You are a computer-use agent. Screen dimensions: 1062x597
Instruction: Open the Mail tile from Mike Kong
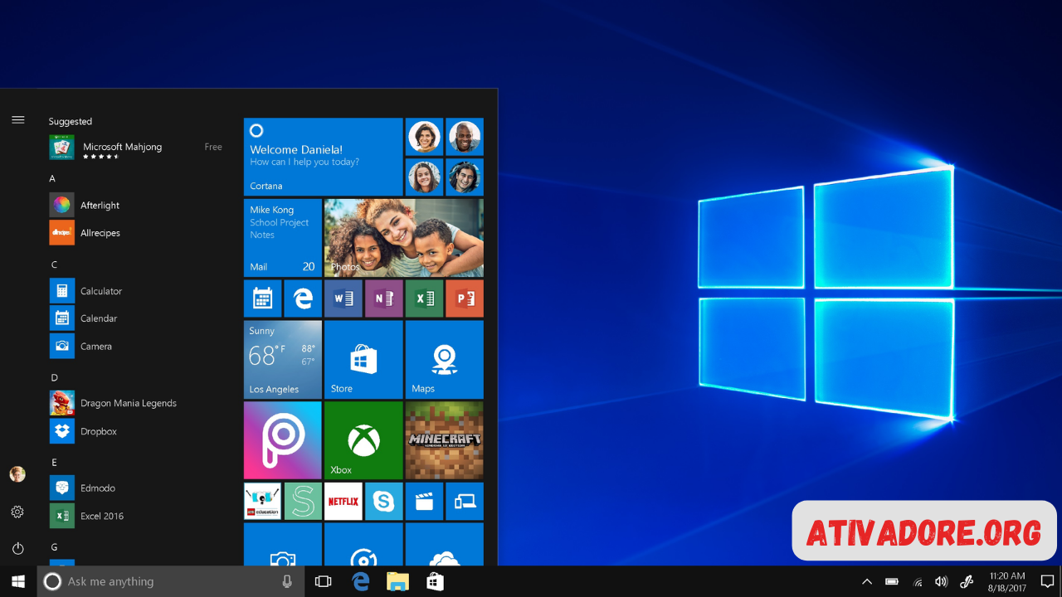click(282, 238)
